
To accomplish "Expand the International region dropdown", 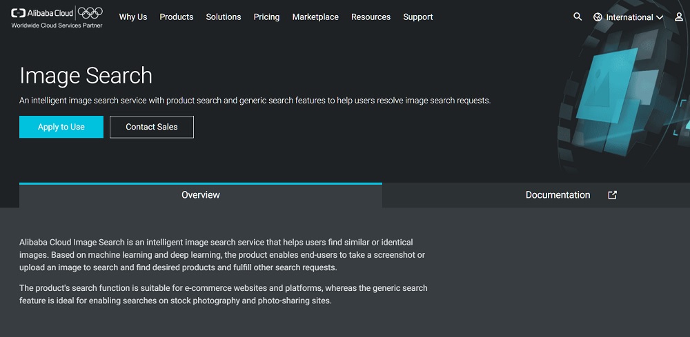I will pyautogui.click(x=629, y=17).
